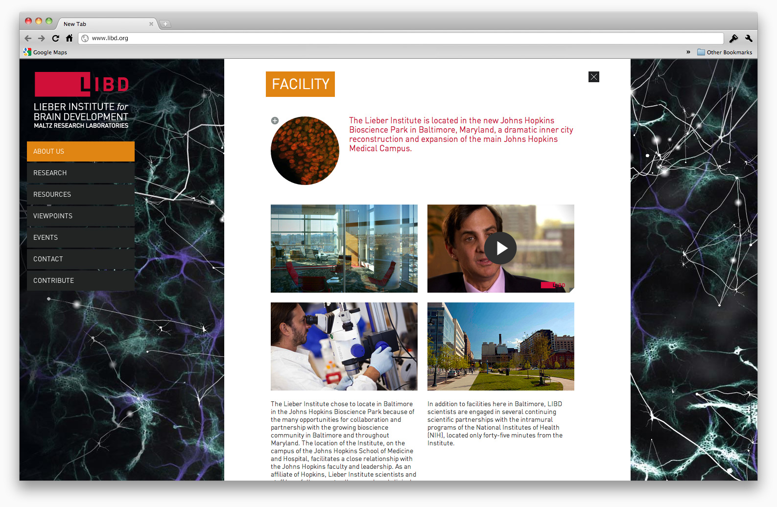Go to the Contribute page
777x507 pixels.
click(81, 280)
